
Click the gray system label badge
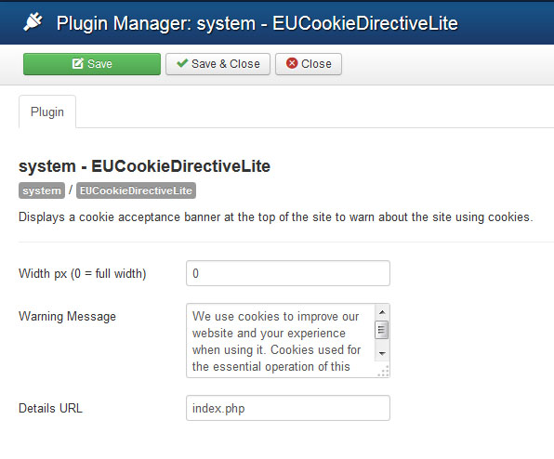point(42,190)
